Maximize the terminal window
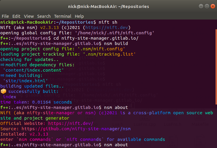This screenshot has height=148, width=217. (x=207, y=6)
